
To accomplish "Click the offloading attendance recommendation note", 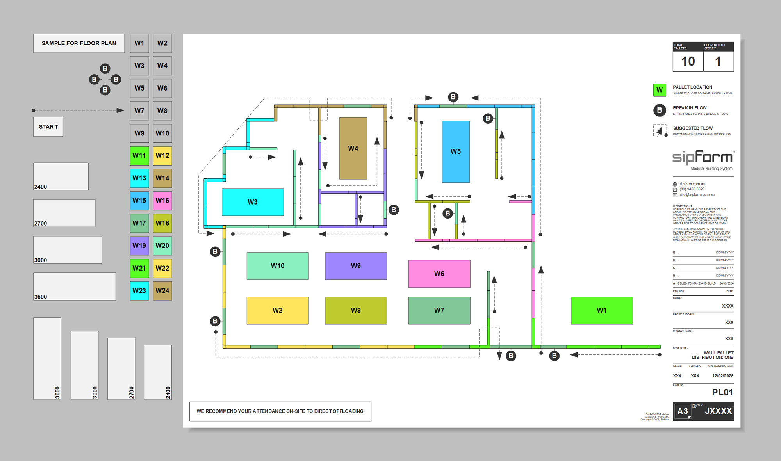I will click(280, 411).
